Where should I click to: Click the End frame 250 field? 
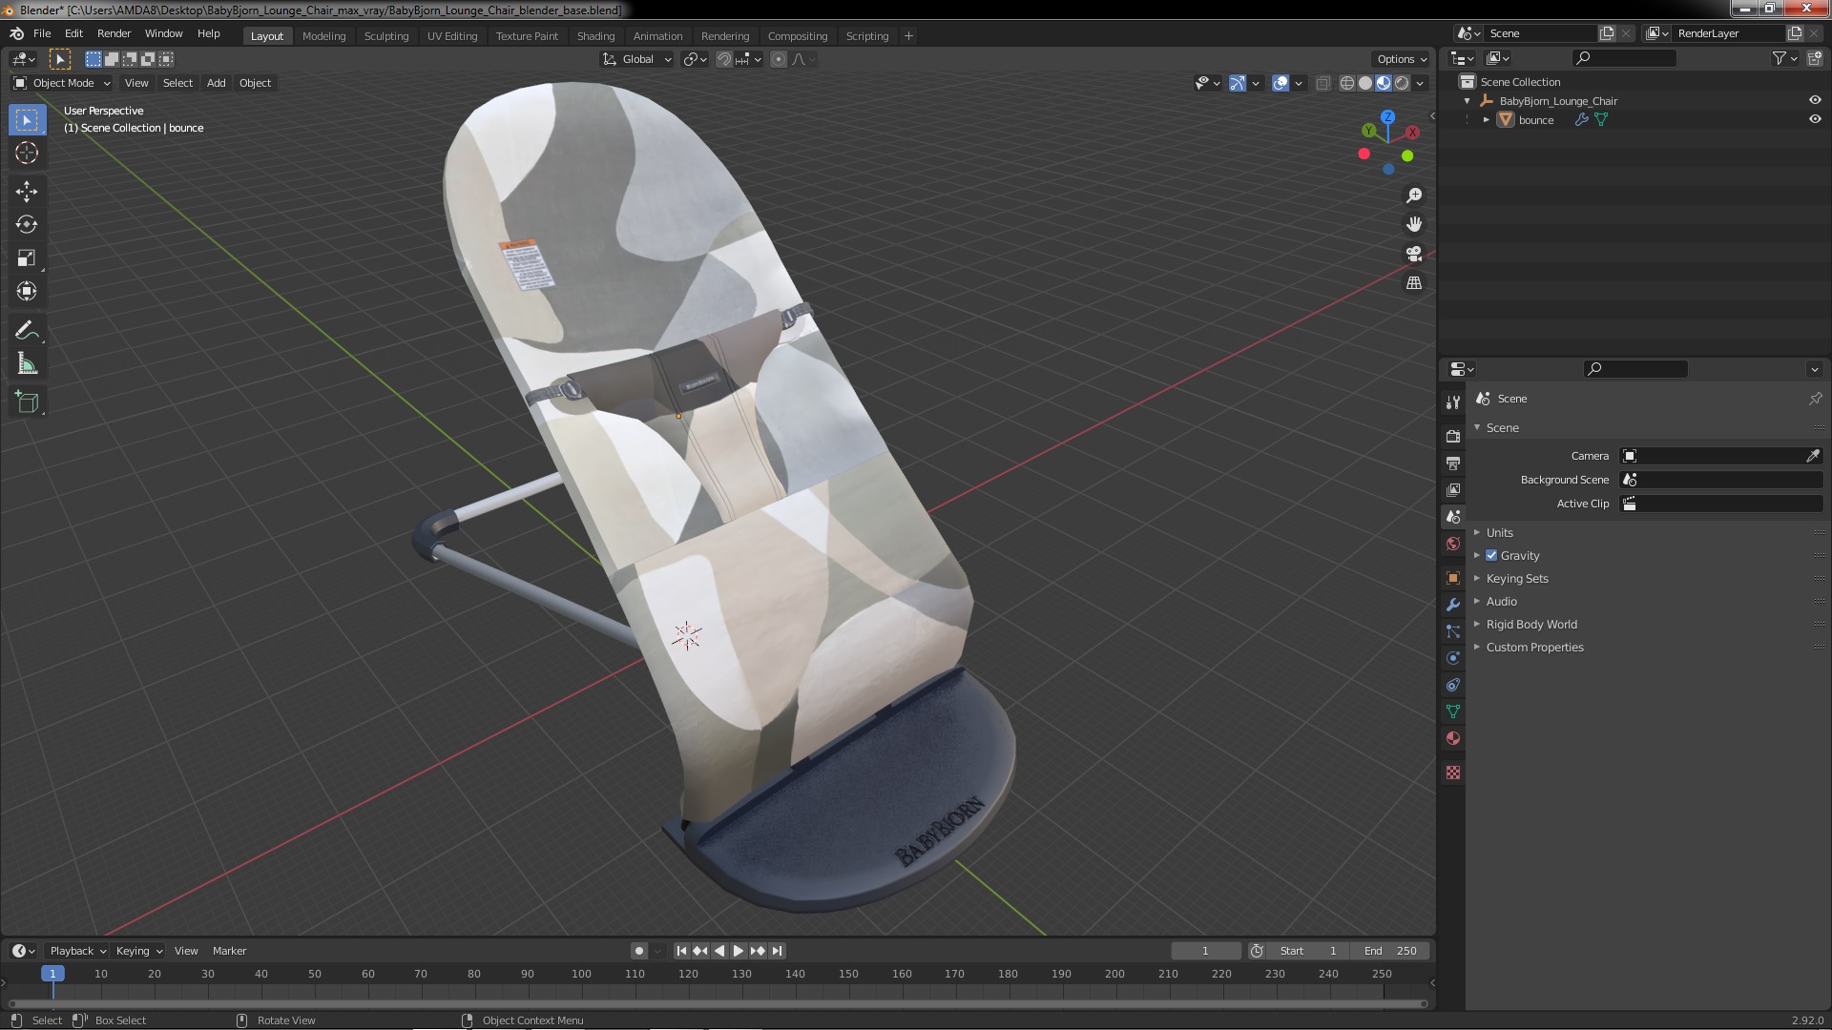click(x=1390, y=951)
